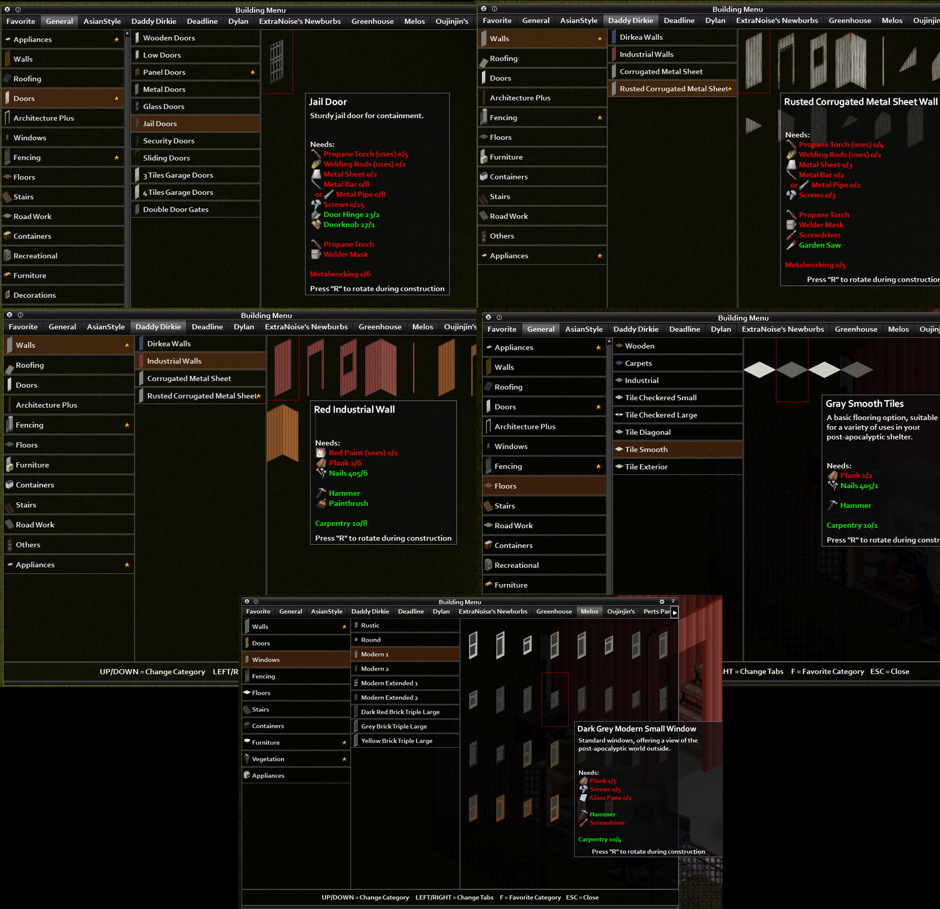Viewport: 940px width, 909px height.
Task: Toggle favorite star on Panel Doors
Action: coord(252,72)
